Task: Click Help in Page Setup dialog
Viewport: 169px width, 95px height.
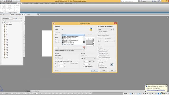Action: 112,71
